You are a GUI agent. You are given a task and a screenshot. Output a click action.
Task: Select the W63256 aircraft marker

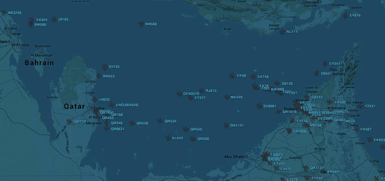(4, 12)
